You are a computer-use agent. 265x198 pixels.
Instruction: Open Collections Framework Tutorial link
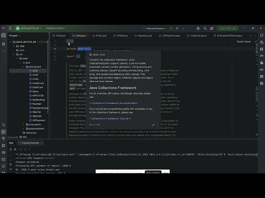tap(111, 118)
